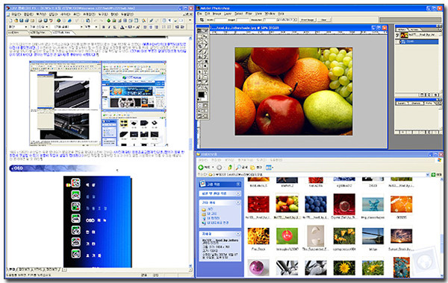Click the Clear button in Photoshop options bar

[x=324, y=19]
